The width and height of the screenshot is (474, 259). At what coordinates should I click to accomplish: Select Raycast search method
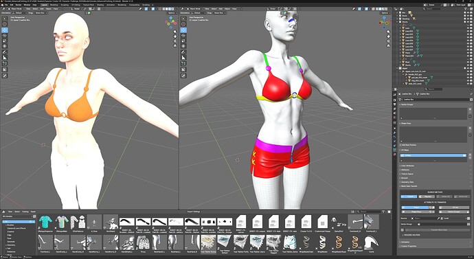coord(426,196)
